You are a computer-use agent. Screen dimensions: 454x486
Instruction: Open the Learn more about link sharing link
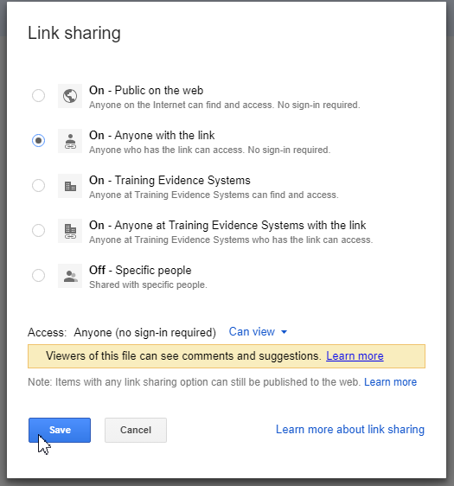[x=350, y=429]
